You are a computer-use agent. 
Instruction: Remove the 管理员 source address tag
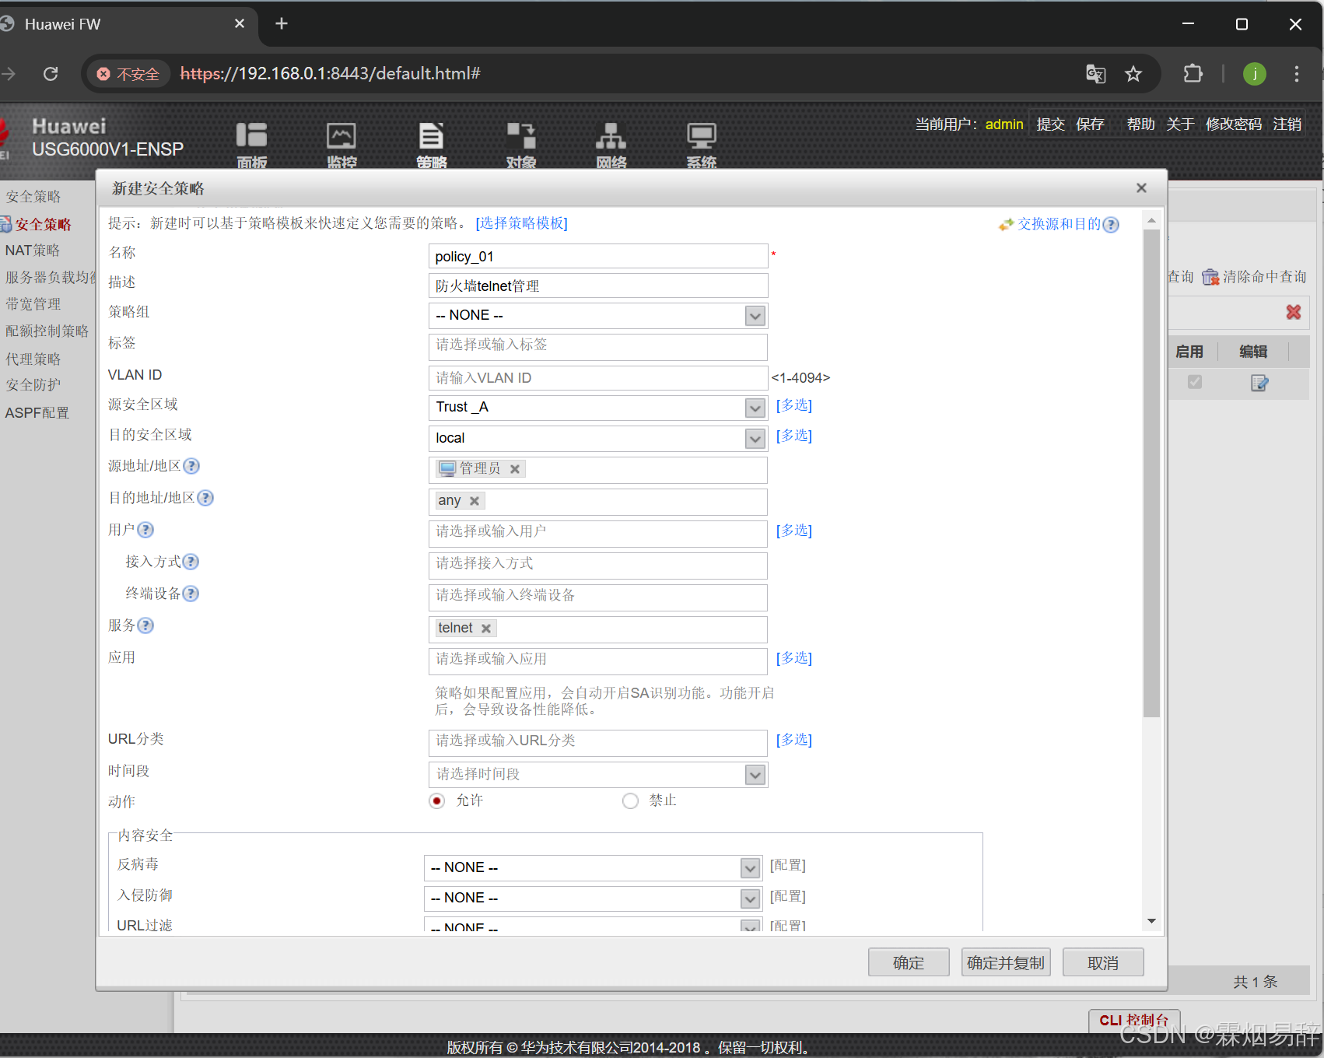[515, 469]
